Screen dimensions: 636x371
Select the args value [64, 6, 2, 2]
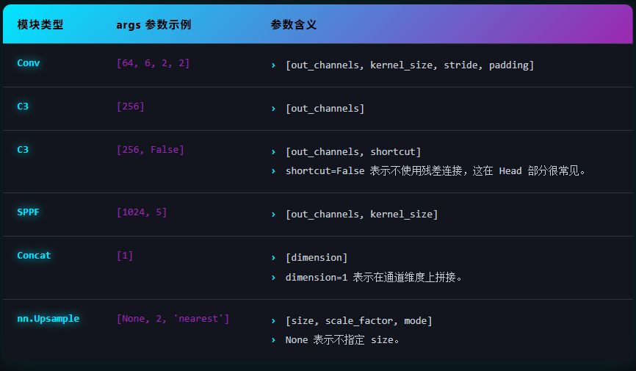(153, 63)
